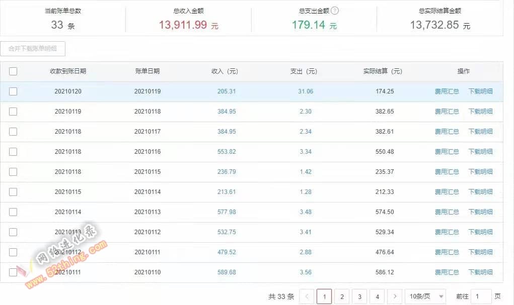Click the 合并下载账单明细 button
The image size is (514, 305).
point(33,49)
